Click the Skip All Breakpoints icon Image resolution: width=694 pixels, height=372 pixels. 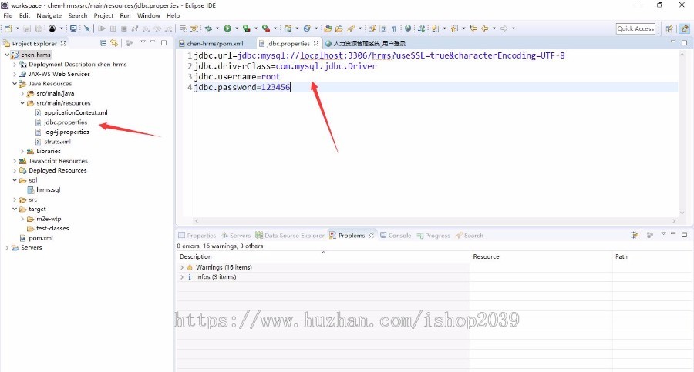pyautogui.click(x=86, y=28)
